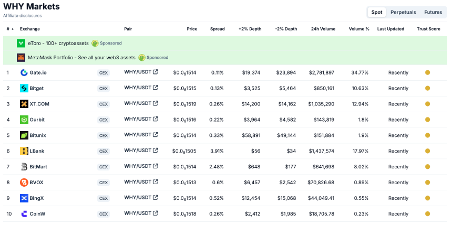Viewport: 452px width, 225px height.
Task: Click the BVOX exchange logo
Action: [x=24, y=183]
